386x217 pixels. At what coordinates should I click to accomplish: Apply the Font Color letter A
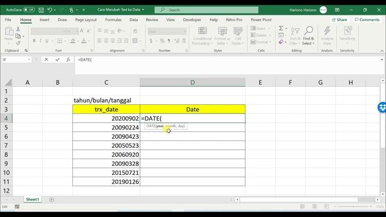[84, 41]
